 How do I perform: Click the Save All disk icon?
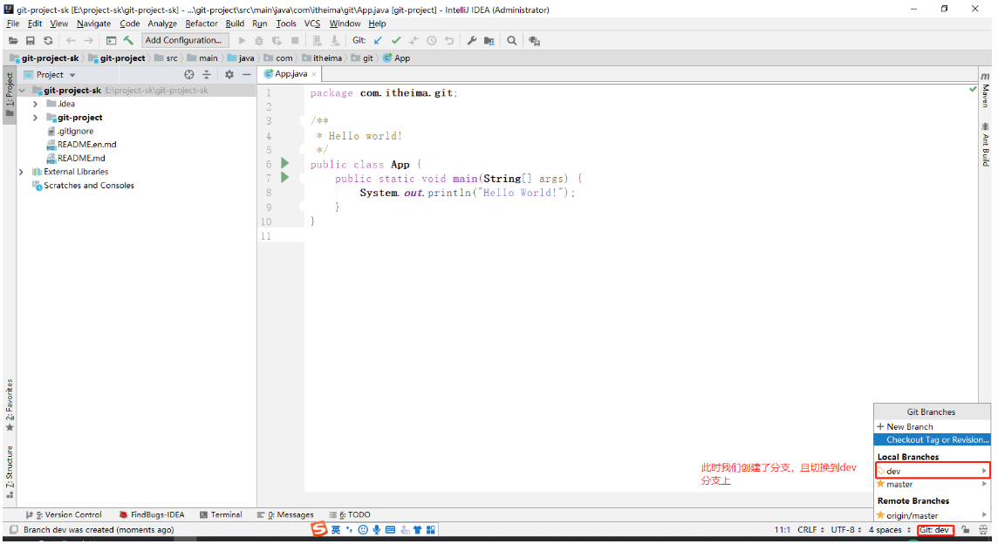click(x=30, y=41)
